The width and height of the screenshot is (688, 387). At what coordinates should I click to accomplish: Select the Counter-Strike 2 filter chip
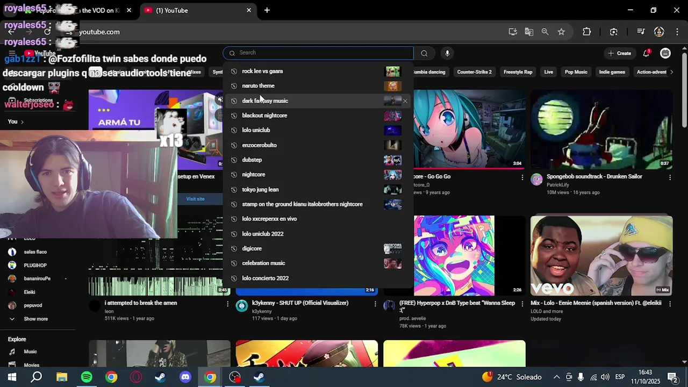pos(474,72)
